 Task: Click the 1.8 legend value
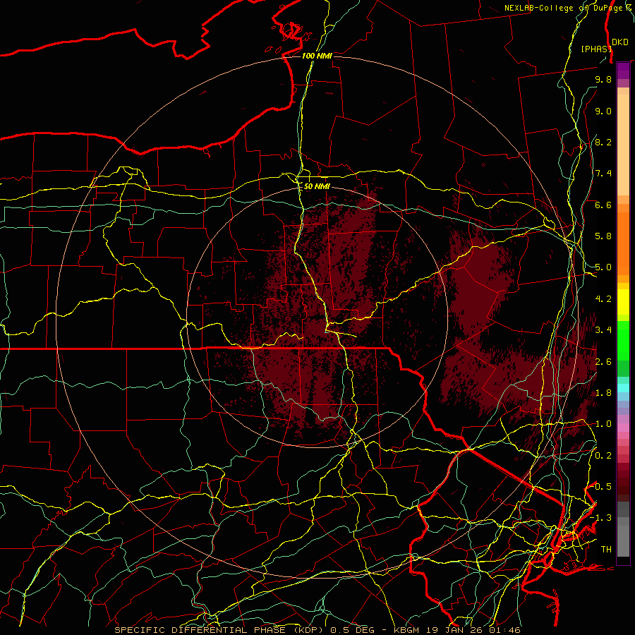point(603,393)
